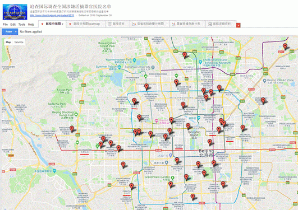Open the source URL link under the title
298x210 pixels.
point(52,15)
